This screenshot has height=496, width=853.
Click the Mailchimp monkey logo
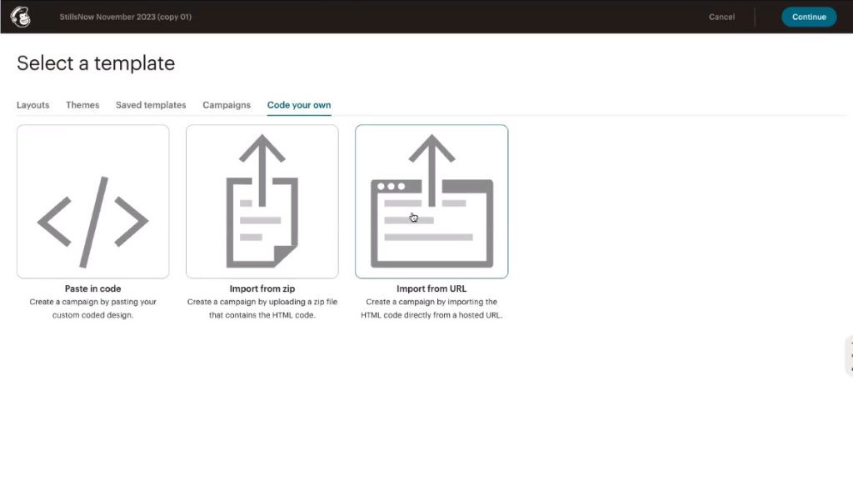pos(20,17)
